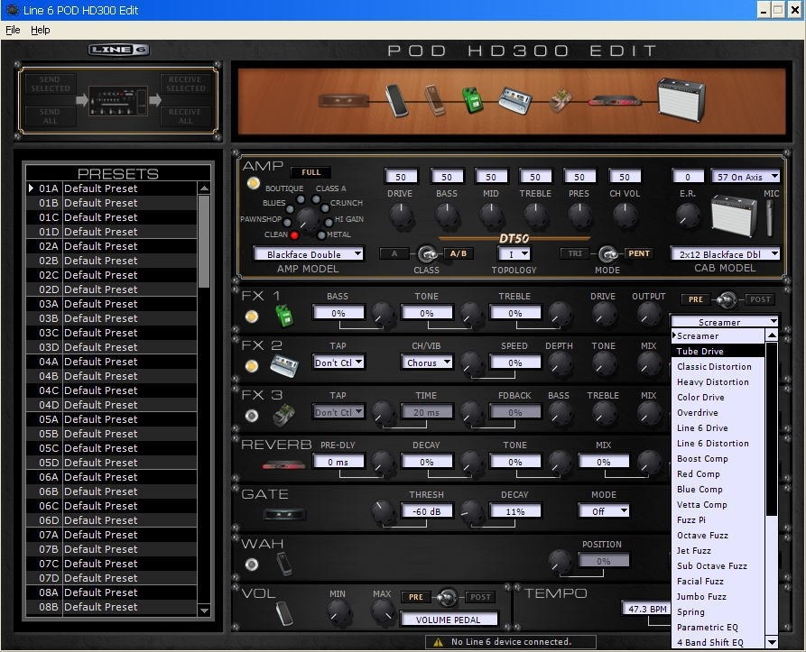The image size is (806, 652).
Task: Select preset 03A Default Preset
Action: 111,304
